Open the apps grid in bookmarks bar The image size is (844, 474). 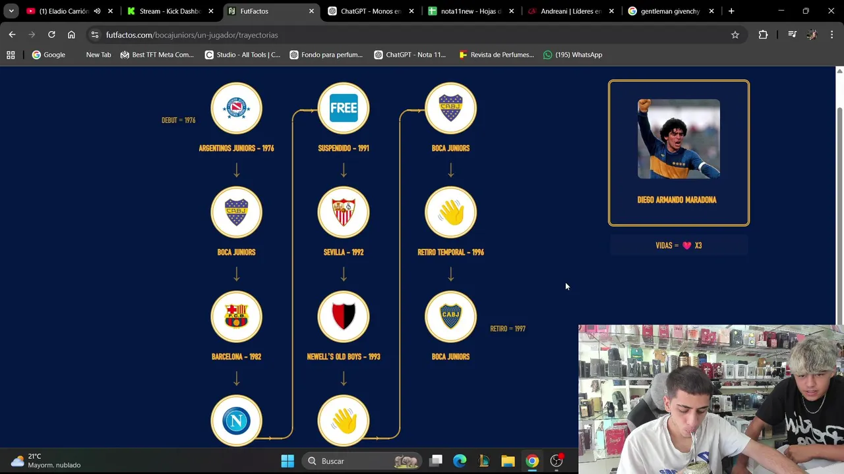(11, 55)
